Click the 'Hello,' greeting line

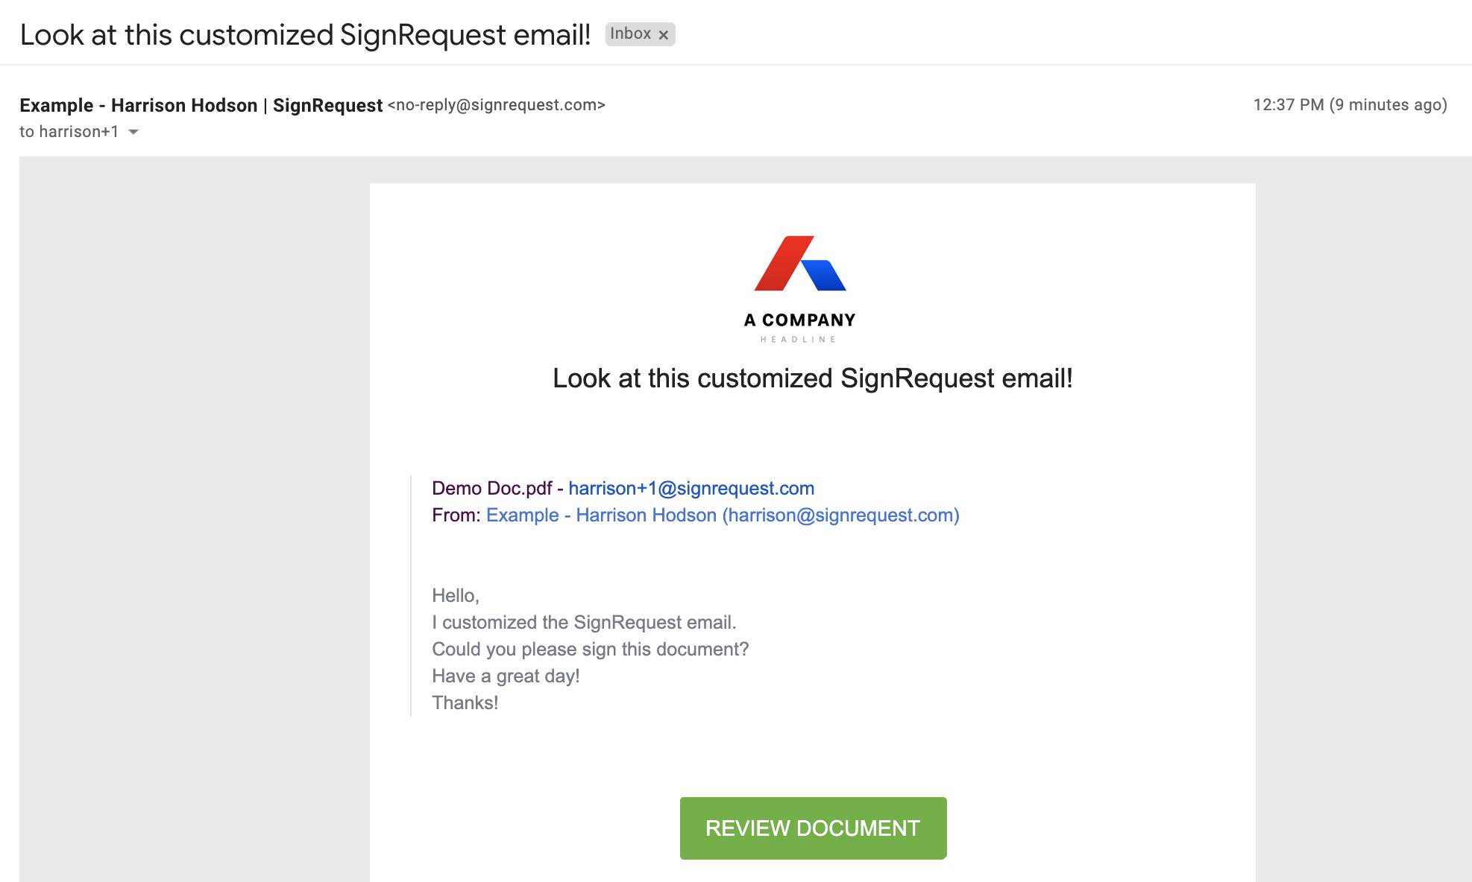[456, 596]
